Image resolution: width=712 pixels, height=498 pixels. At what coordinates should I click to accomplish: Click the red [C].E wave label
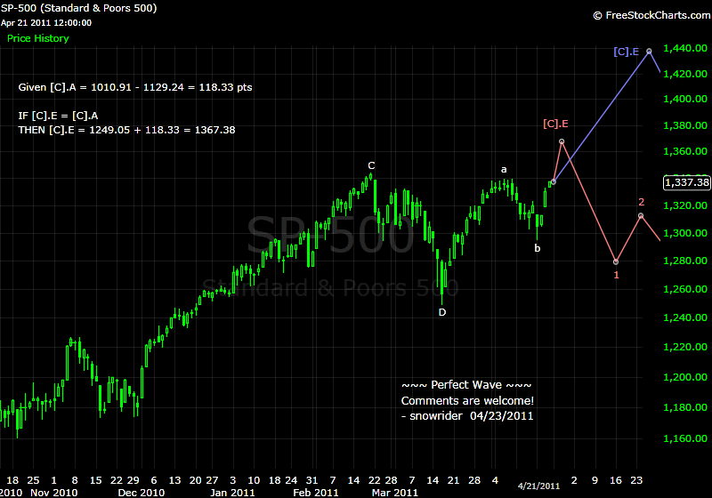tap(555, 124)
